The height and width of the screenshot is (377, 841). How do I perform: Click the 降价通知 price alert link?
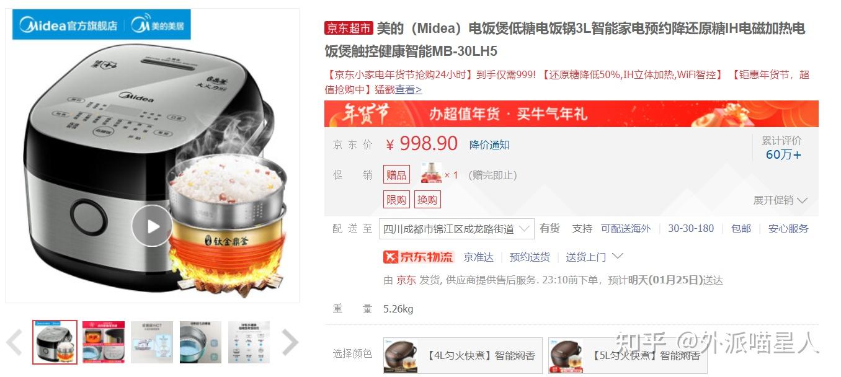click(x=489, y=144)
